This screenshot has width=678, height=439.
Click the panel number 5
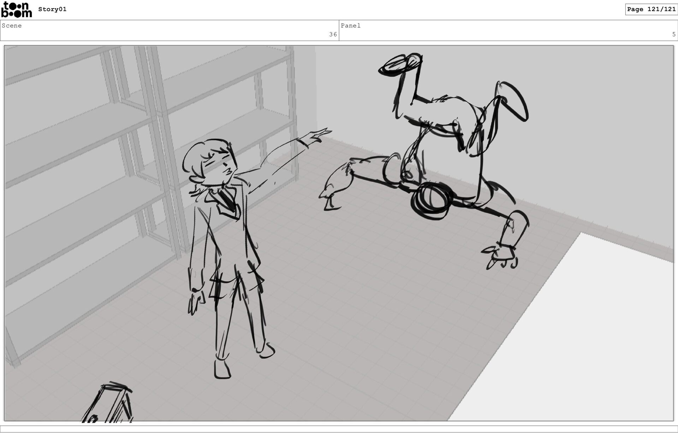[673, 34]
